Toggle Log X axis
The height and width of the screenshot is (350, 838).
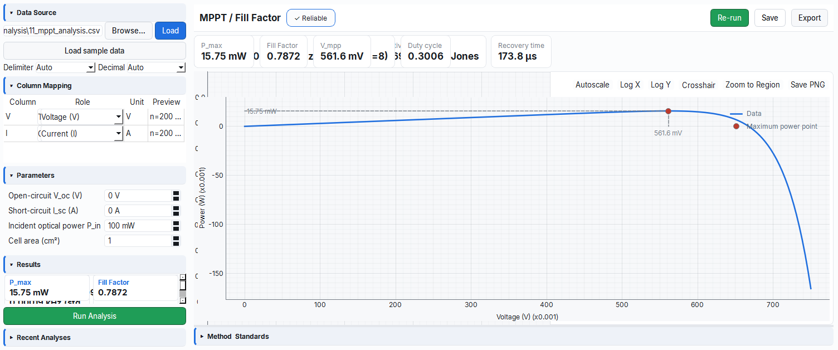(x=630, y=85)
